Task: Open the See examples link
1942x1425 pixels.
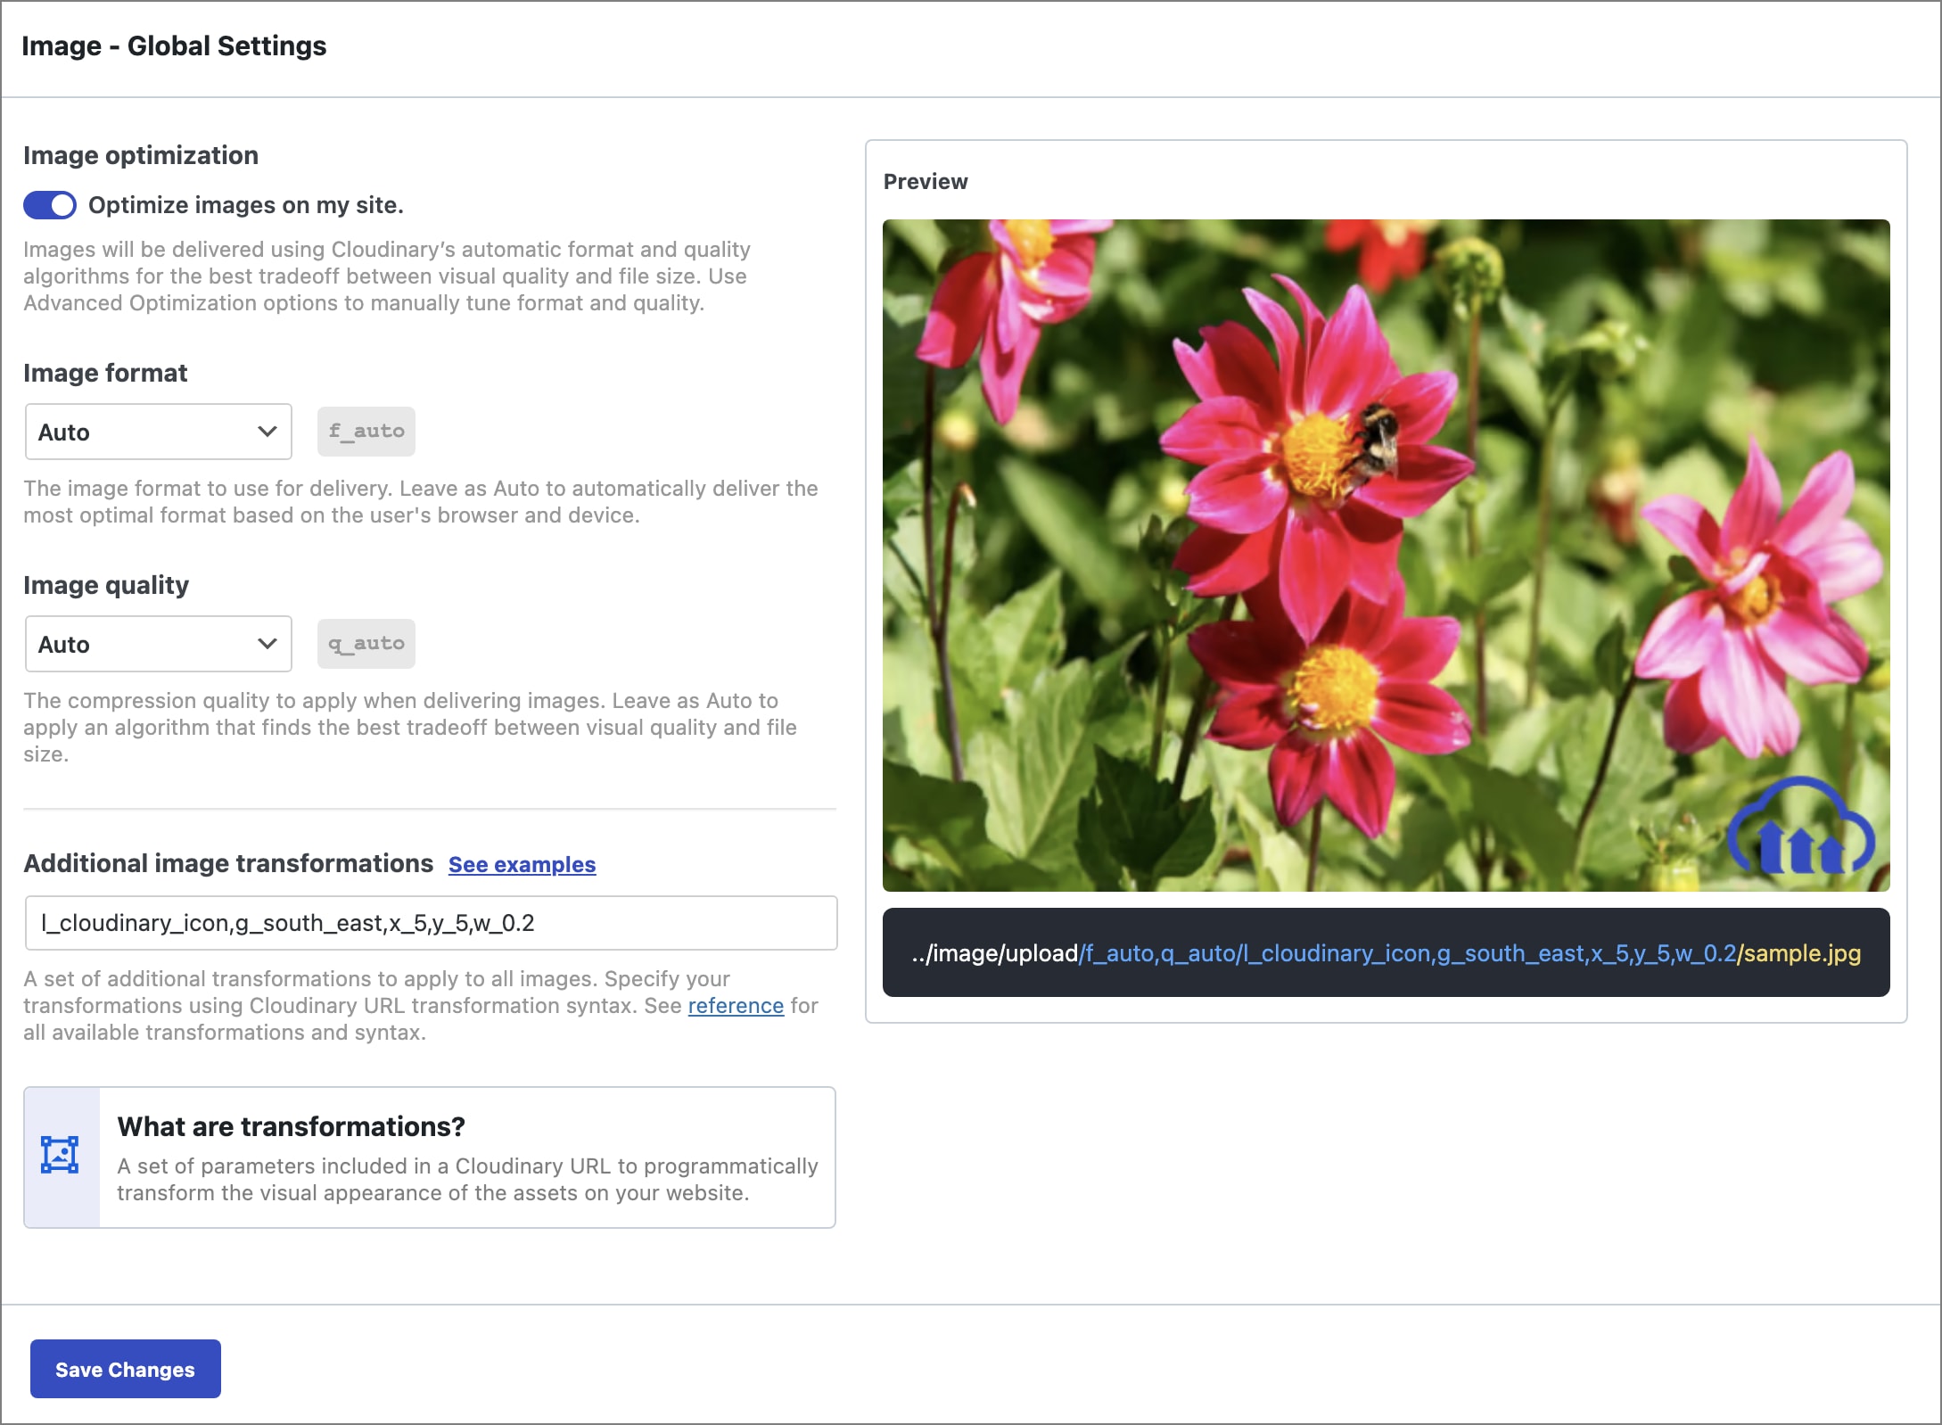Action: pyautogui.click(x=522, y=865)
